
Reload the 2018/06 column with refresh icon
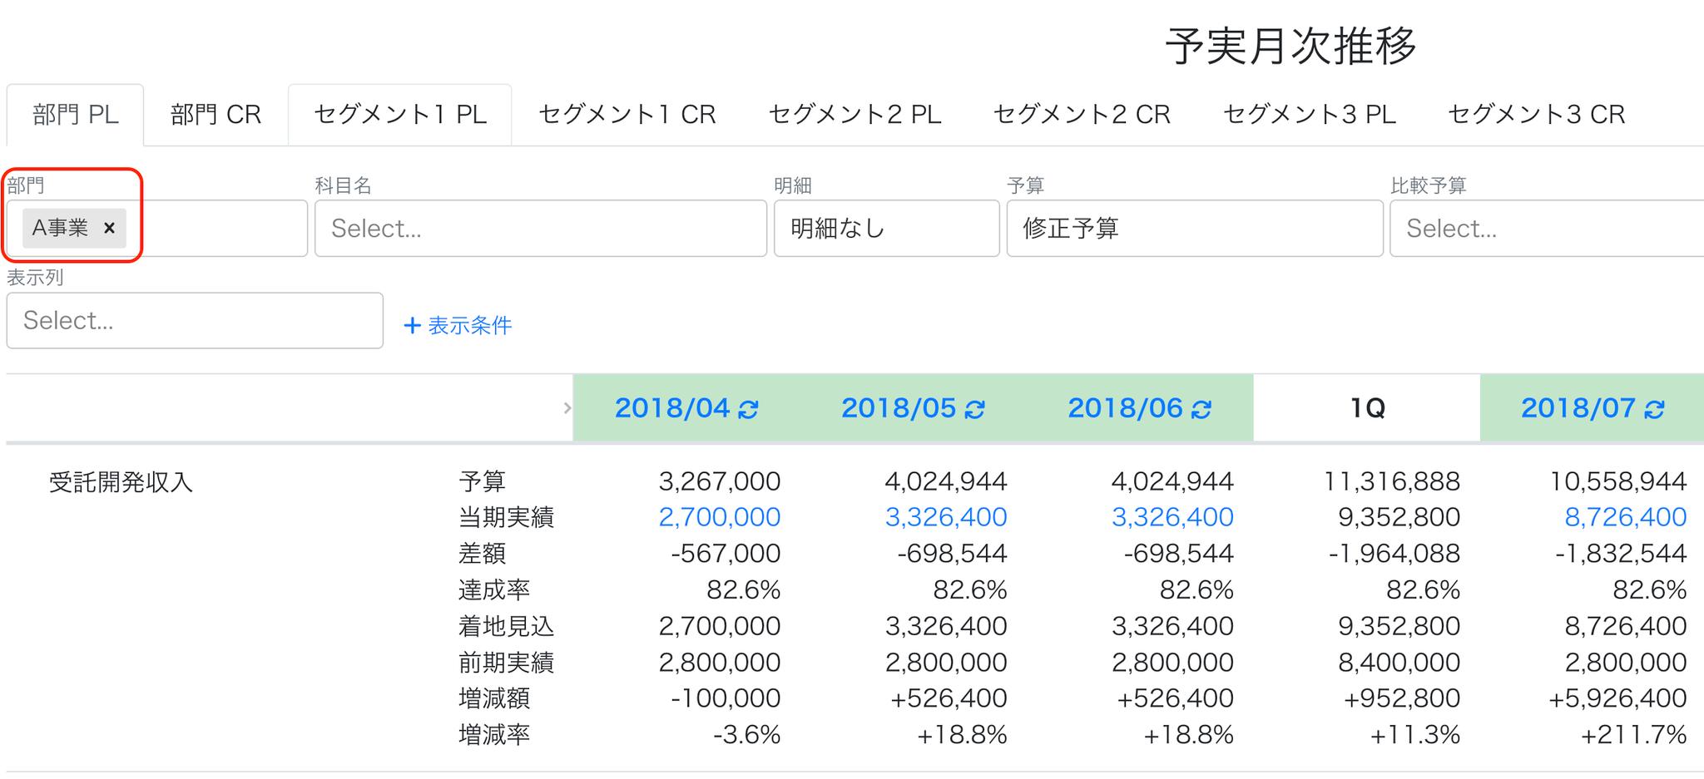pyautogui.click(x=1201, y=409)
